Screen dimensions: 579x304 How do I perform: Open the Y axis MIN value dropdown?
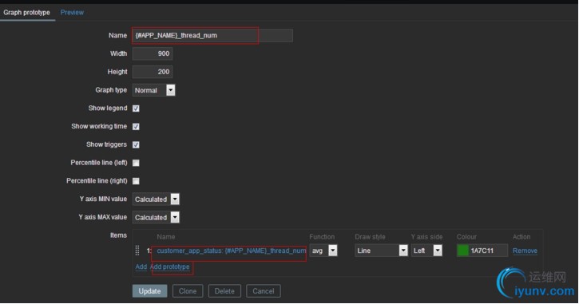[156, 199]
